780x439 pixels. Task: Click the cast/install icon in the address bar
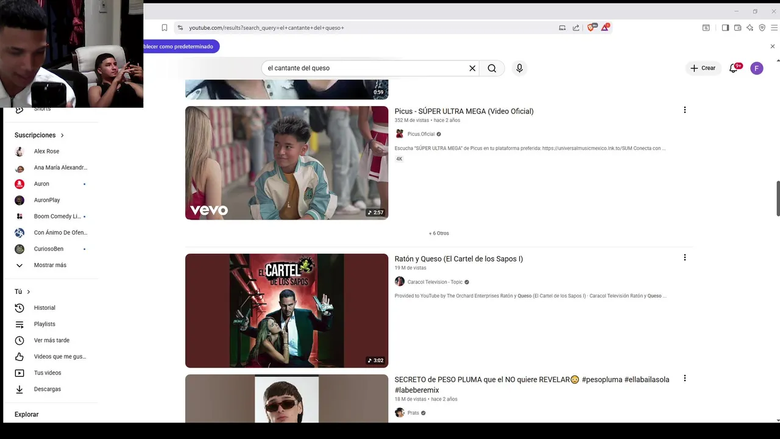click(x=562, y=27)
